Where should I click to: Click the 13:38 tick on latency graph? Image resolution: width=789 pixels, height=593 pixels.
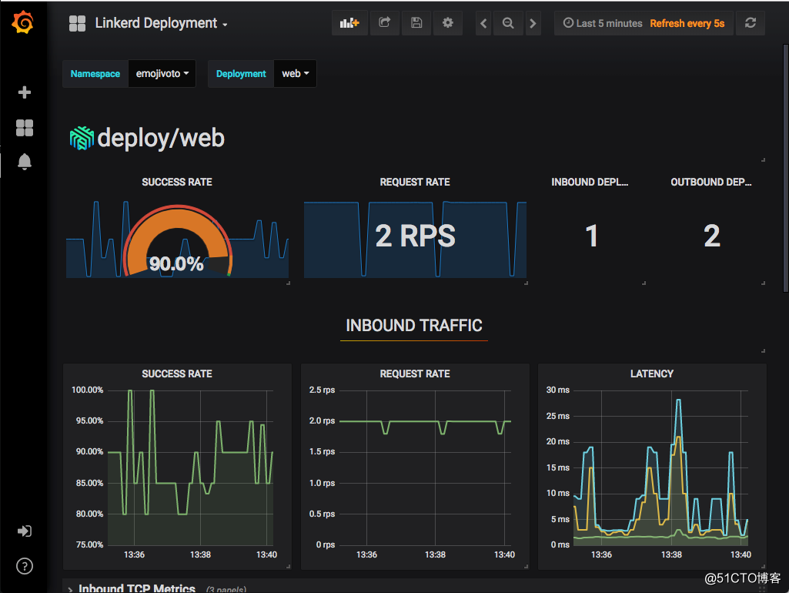point(671,554)
